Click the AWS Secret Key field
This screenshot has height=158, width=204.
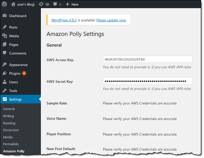click(147, 81)
